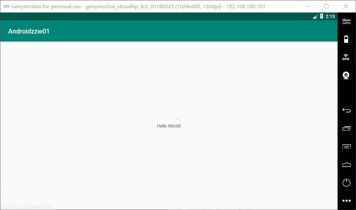Click the signal strength status icon
Screen dimensions: 356x210
coord(315,16)
